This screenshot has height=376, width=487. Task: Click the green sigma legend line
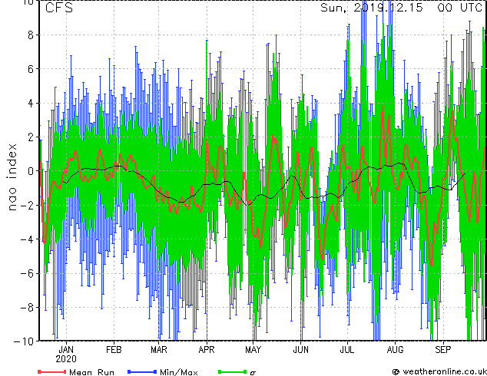[232, 371]
